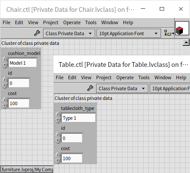Open 10pt Application Font dropdown in Table.ctl
This screenshot has height=173, width=190.
[170, 88]
